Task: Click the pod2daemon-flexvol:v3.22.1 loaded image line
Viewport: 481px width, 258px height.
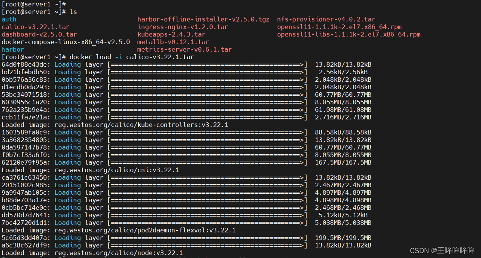Action: tap(119, 230)
